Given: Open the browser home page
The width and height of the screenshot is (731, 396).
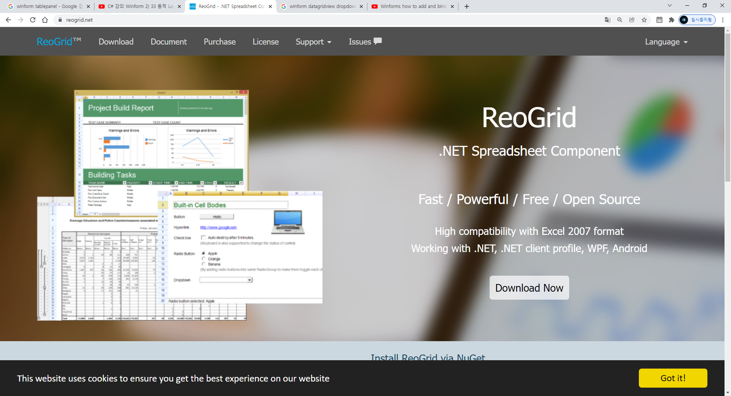Looking at the screenshot, I should coord(45,20).
